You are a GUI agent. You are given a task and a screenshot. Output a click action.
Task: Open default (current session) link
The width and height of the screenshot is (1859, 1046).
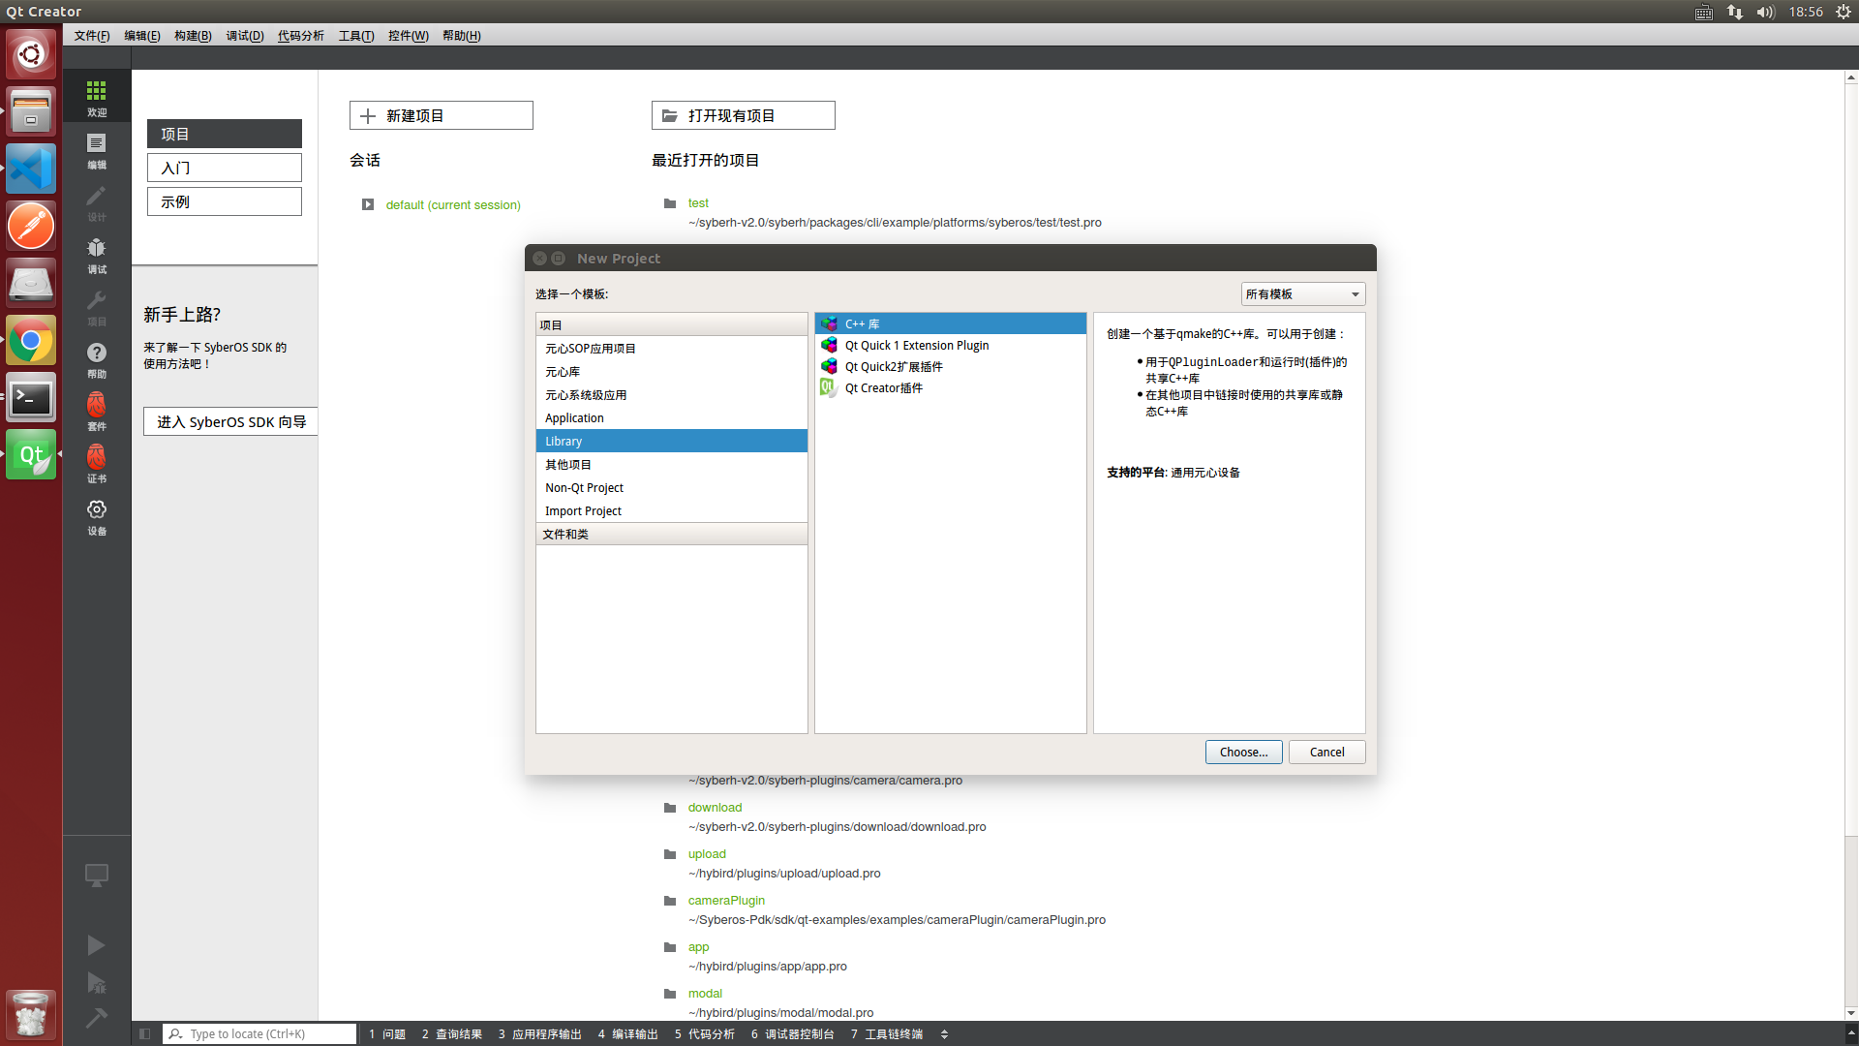[x=453, y=204]
